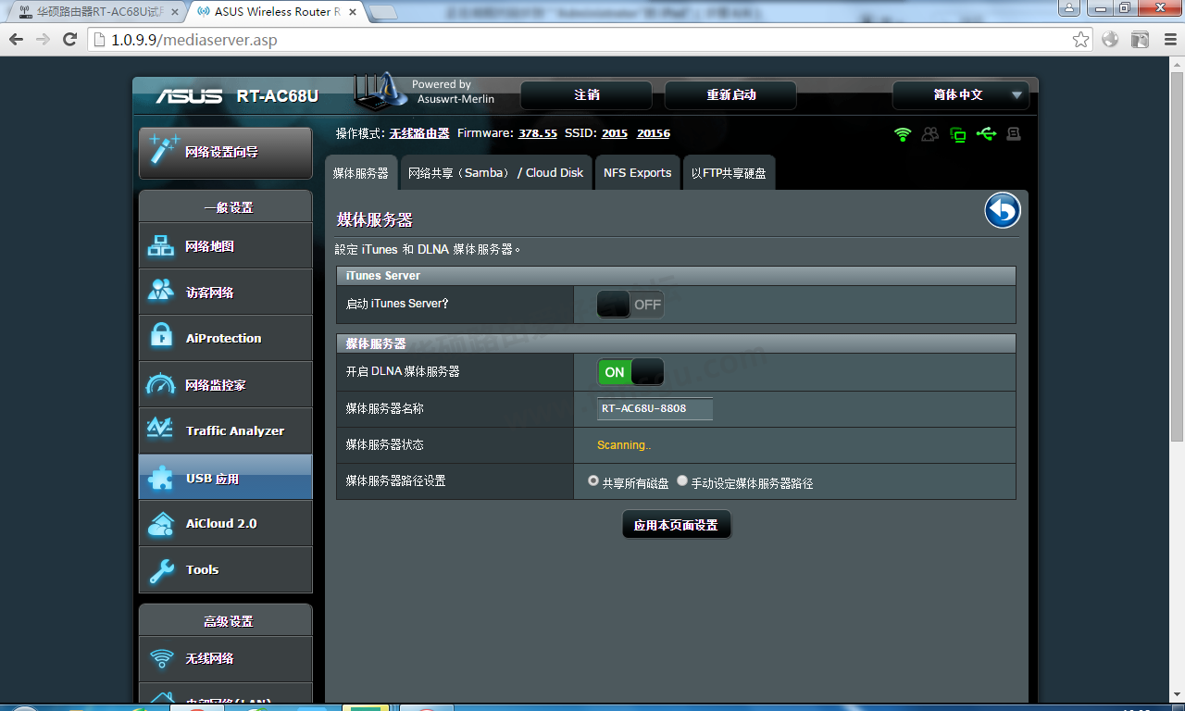Click the Chrome user profile icon

click(x=1070, y=7)
